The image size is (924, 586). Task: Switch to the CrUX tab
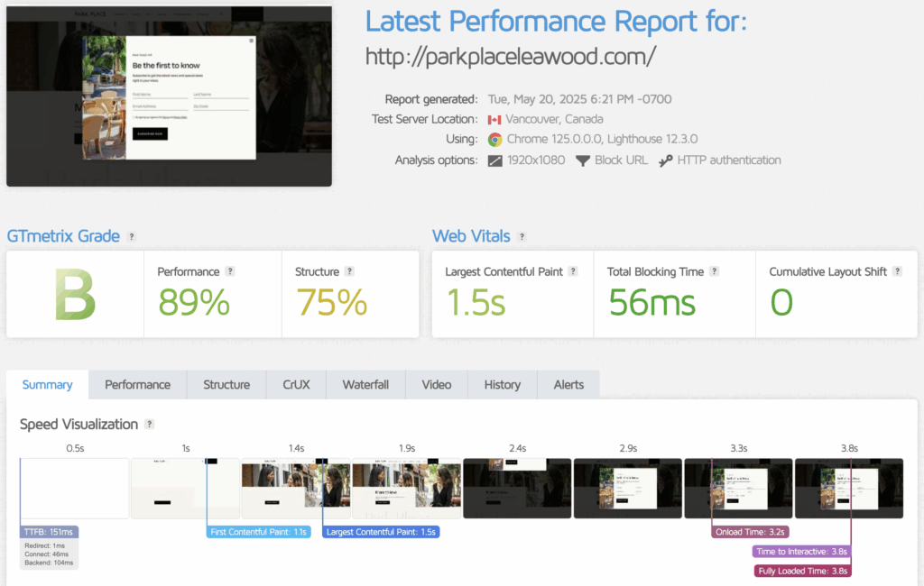(x=296, y=385)
